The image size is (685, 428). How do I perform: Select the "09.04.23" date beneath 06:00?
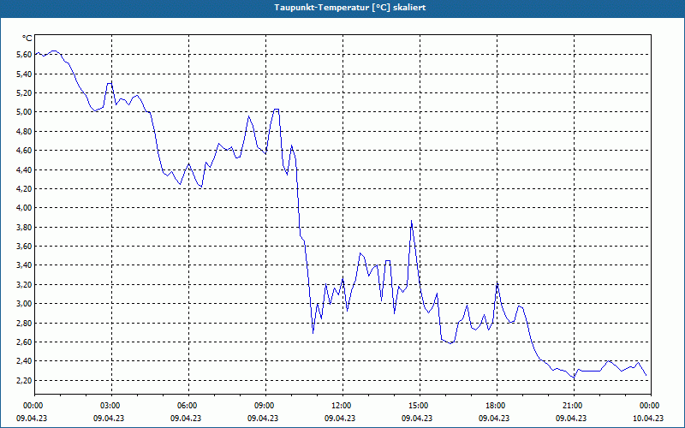[x=186, y=418]
